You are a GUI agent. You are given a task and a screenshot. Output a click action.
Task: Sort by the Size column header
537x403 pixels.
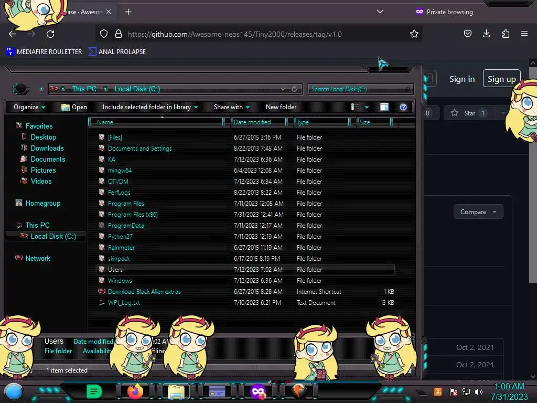click(x=374, y=122)
